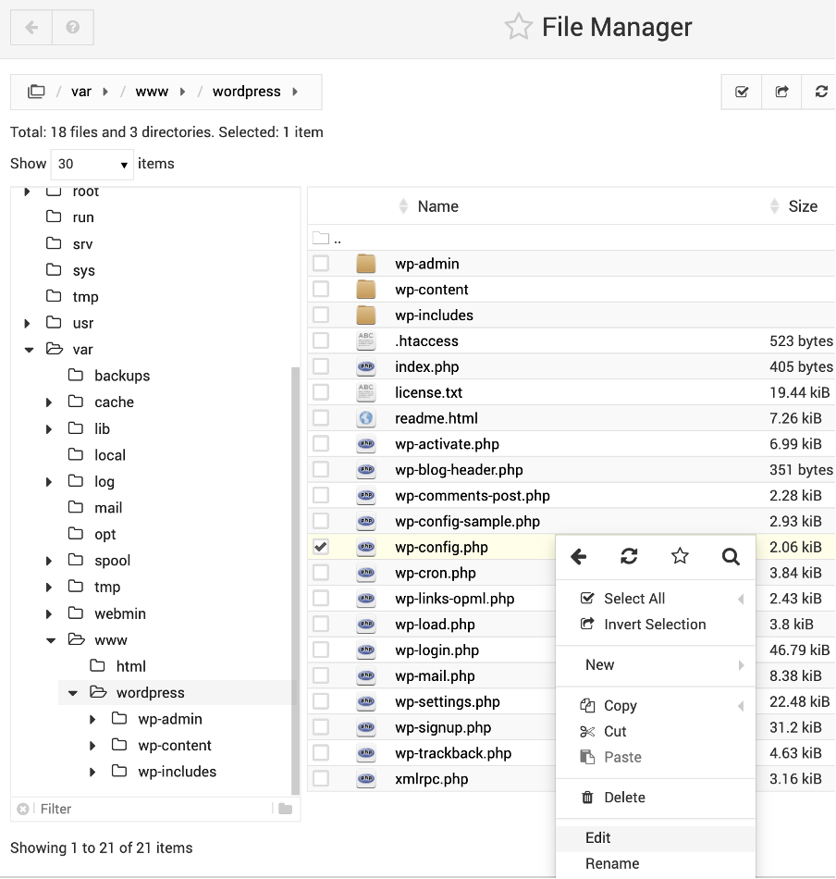836x879 pixels.
Task: Tick the xmlrpc.php checkbox
Action: click(321, 779)
